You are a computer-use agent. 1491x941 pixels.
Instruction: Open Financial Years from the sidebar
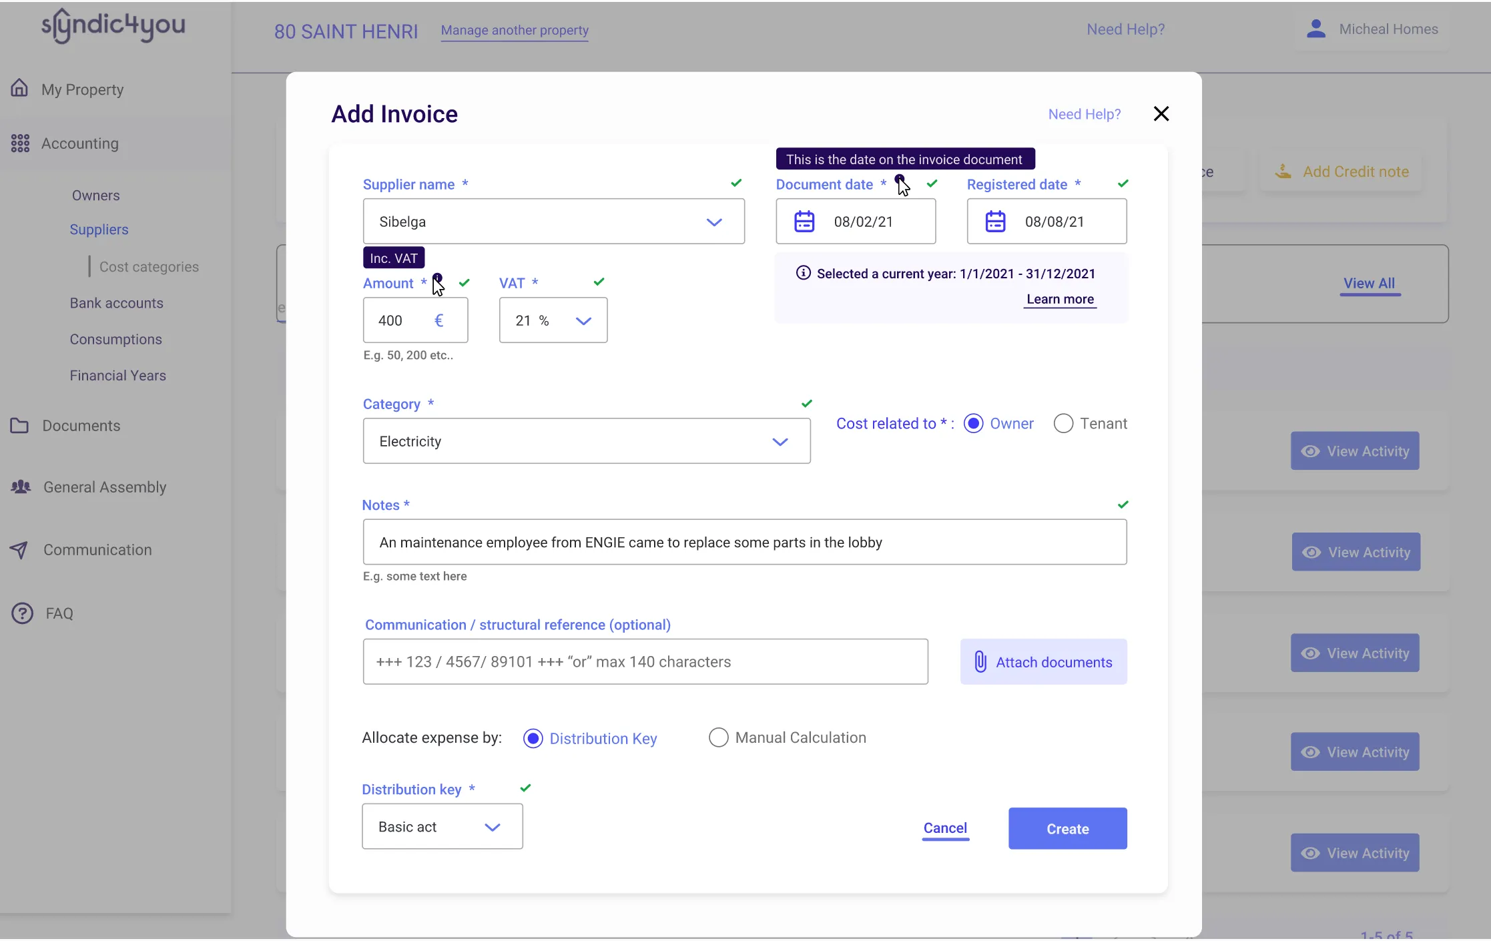point(117,375)
